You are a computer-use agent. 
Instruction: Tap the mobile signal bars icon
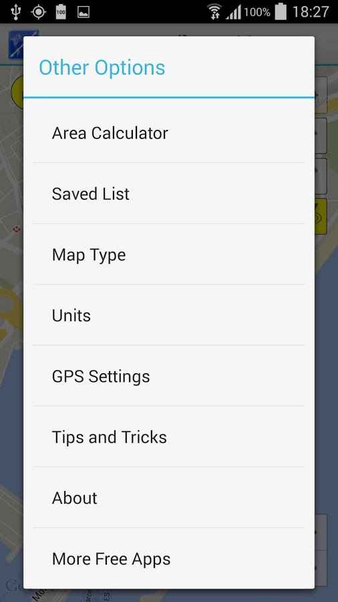coord(233,12)
